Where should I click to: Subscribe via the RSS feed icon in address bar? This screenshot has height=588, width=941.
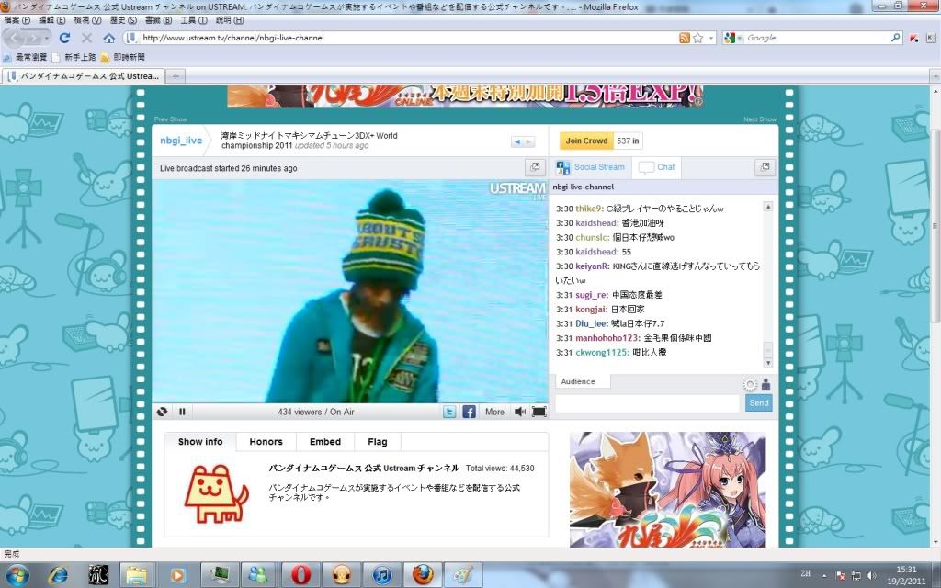pyautogui.click(x=684, y=38)
